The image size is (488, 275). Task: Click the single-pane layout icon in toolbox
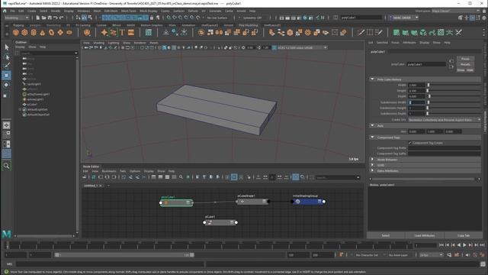click(x=7, y=125)
